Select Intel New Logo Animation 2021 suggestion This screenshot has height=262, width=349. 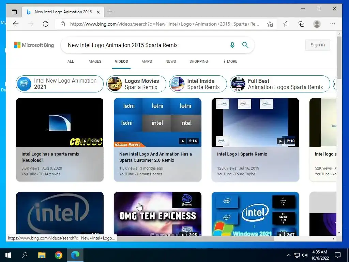60,84
